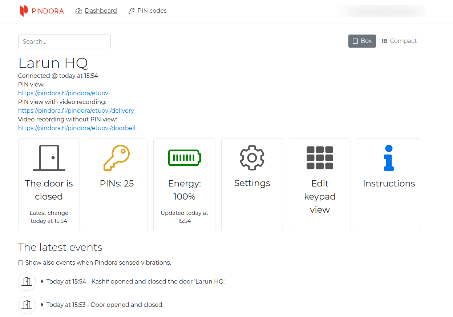
Task: Click the door icon beside the 15:53 event
Action: (x=27, y=305)
